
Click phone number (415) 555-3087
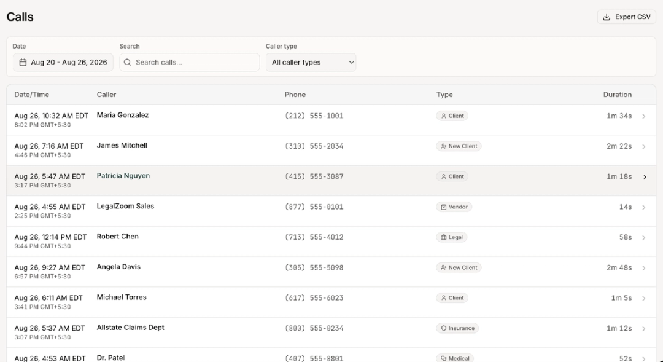(x=314, y=176)
